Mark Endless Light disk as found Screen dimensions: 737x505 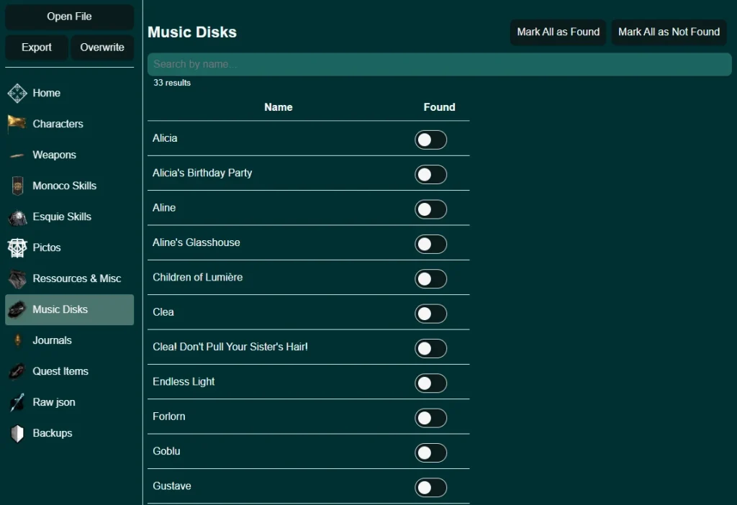pyautogui.click(x=430, y=383)
